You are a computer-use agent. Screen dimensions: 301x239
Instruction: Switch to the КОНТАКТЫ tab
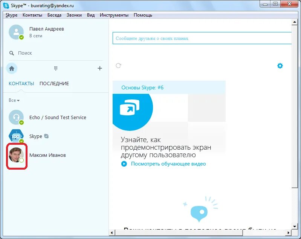click(x=21, y=84)
